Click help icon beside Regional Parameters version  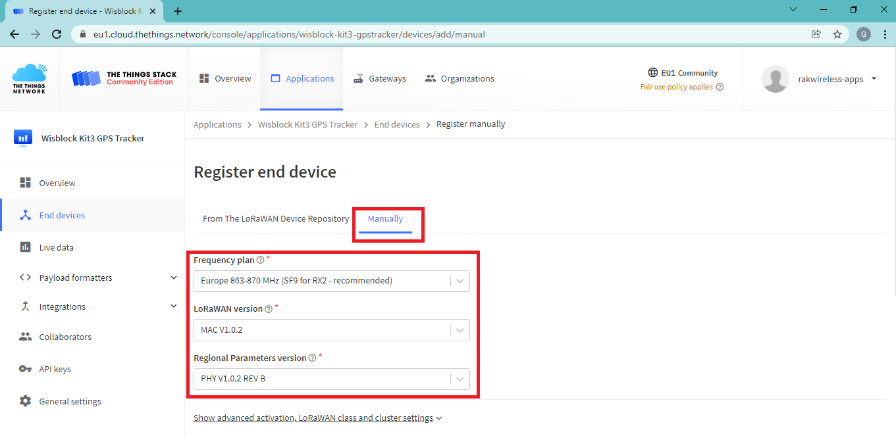tap(312, 358)
